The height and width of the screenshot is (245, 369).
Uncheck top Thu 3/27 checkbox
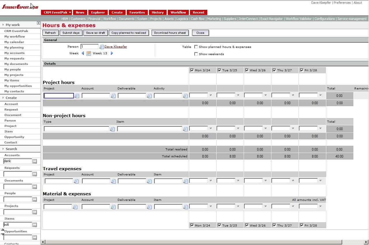click(x=274, y=70)
